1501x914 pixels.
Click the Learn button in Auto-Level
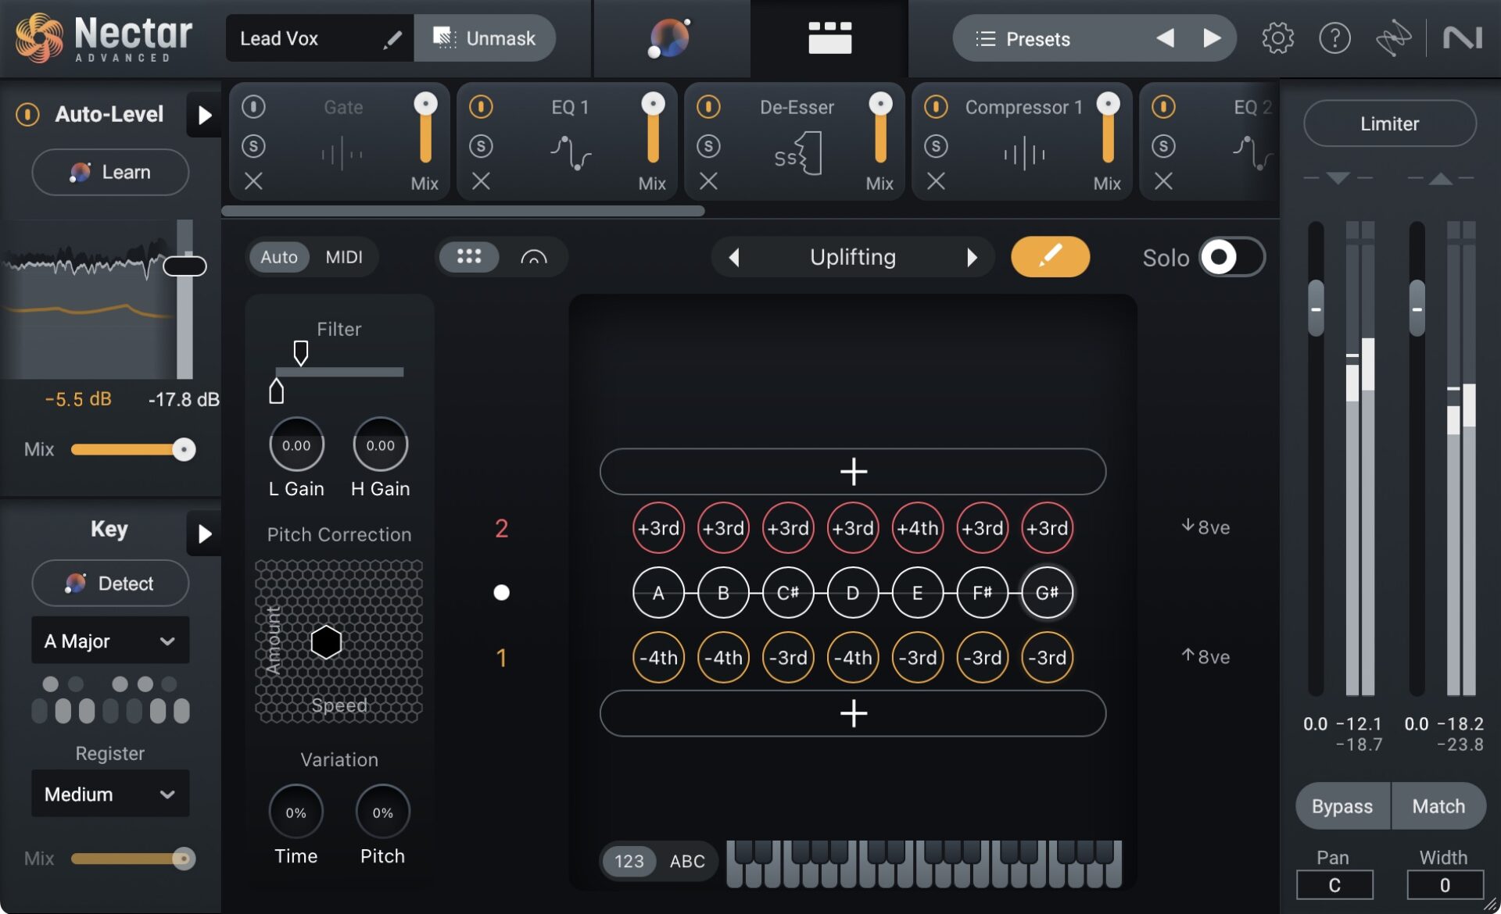pos(109,172)
